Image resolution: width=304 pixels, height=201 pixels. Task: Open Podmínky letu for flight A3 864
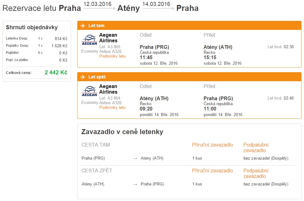pos(112,107)
